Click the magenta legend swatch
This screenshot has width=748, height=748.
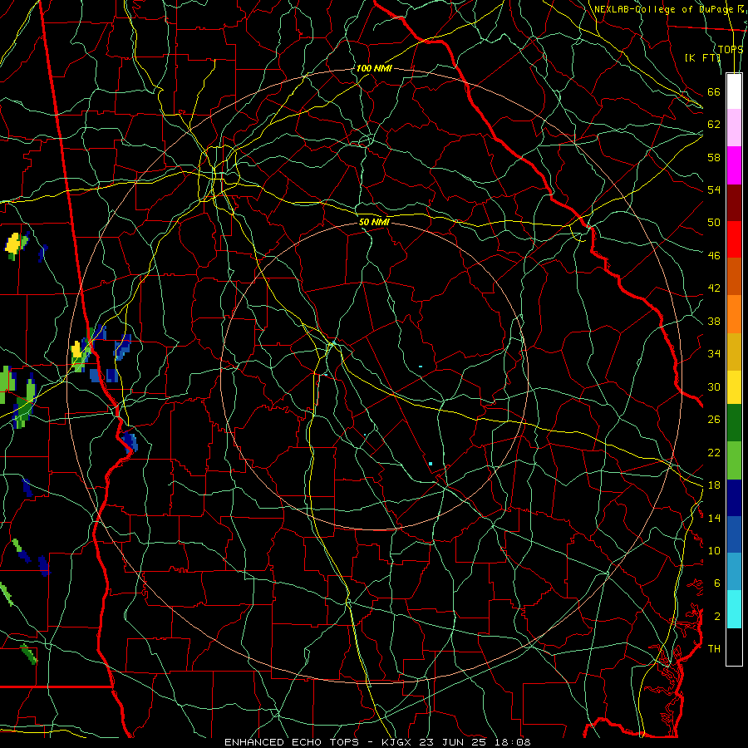734,165
